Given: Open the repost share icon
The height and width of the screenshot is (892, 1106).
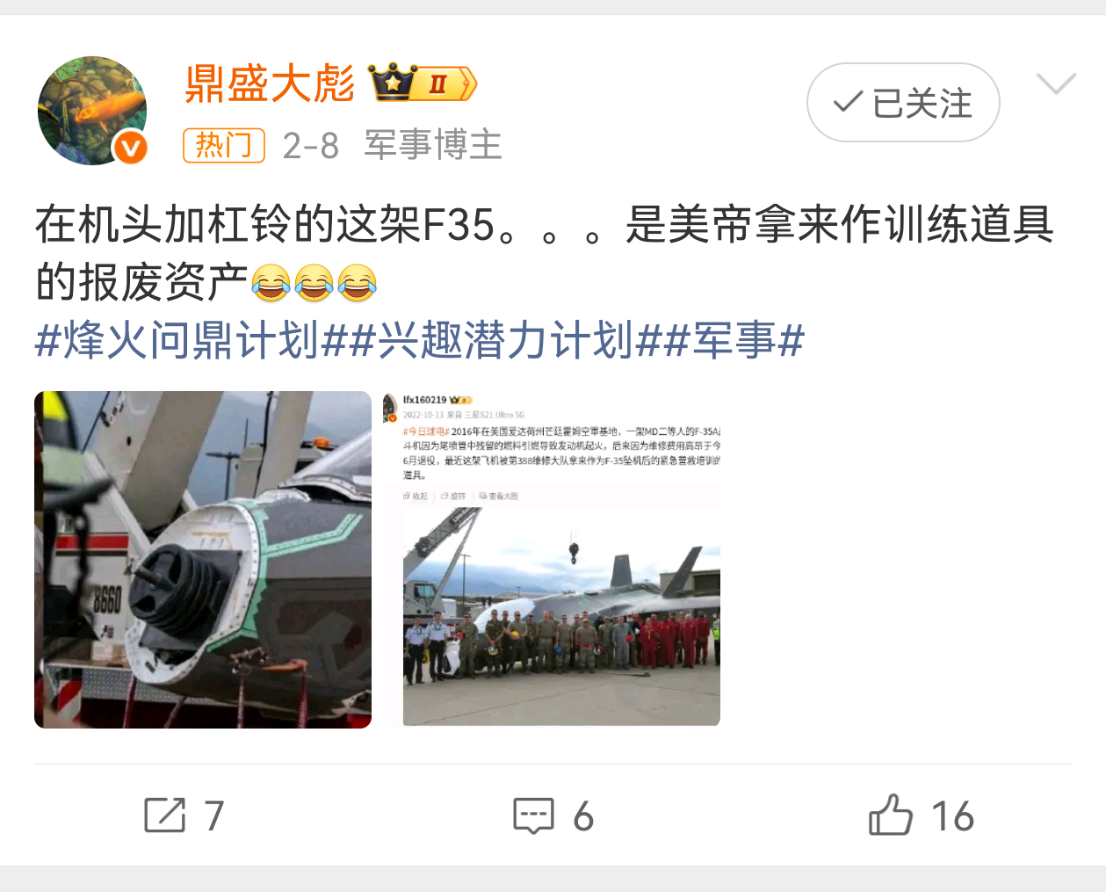Looking at the screenshot, I should coord(165,816).
